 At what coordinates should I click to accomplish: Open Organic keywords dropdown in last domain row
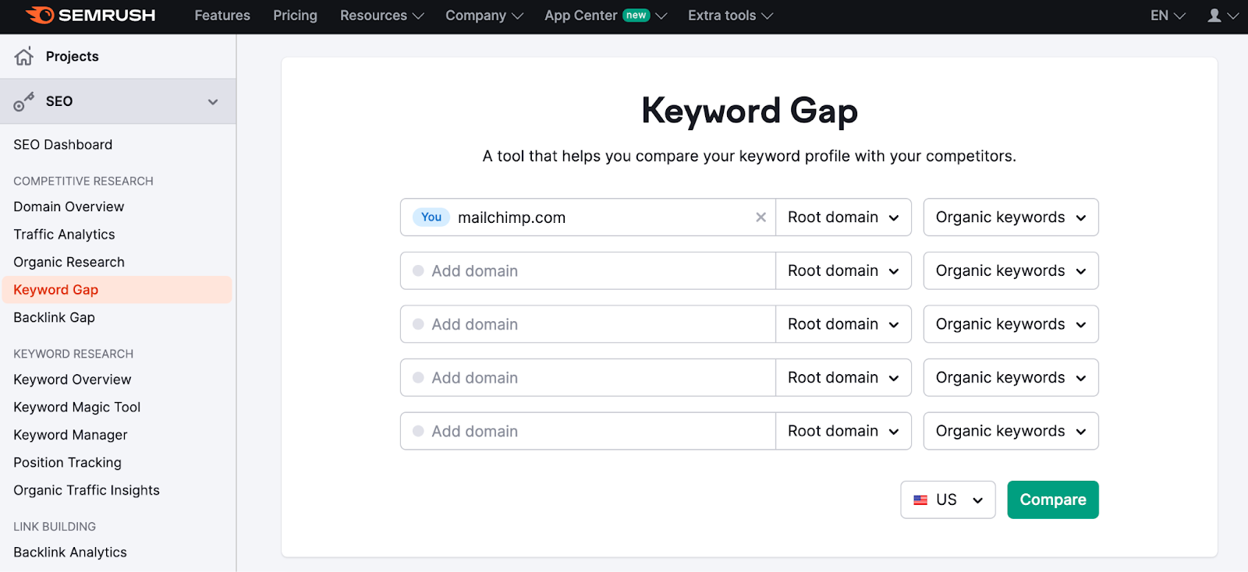pyautogui.click(x=1011, y=431)
